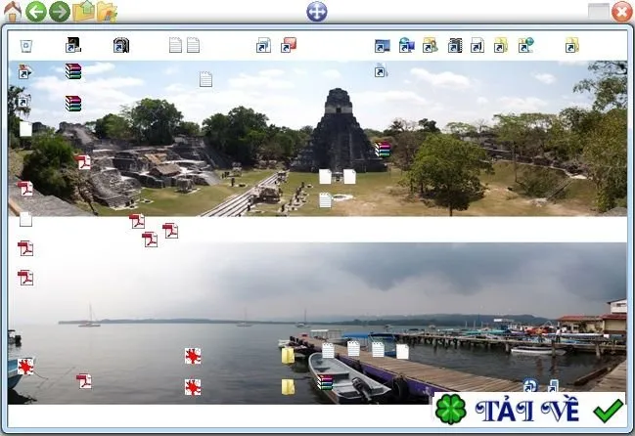
Task: Select the blank file at dock documents' end
Action: [x=402, y=352]
